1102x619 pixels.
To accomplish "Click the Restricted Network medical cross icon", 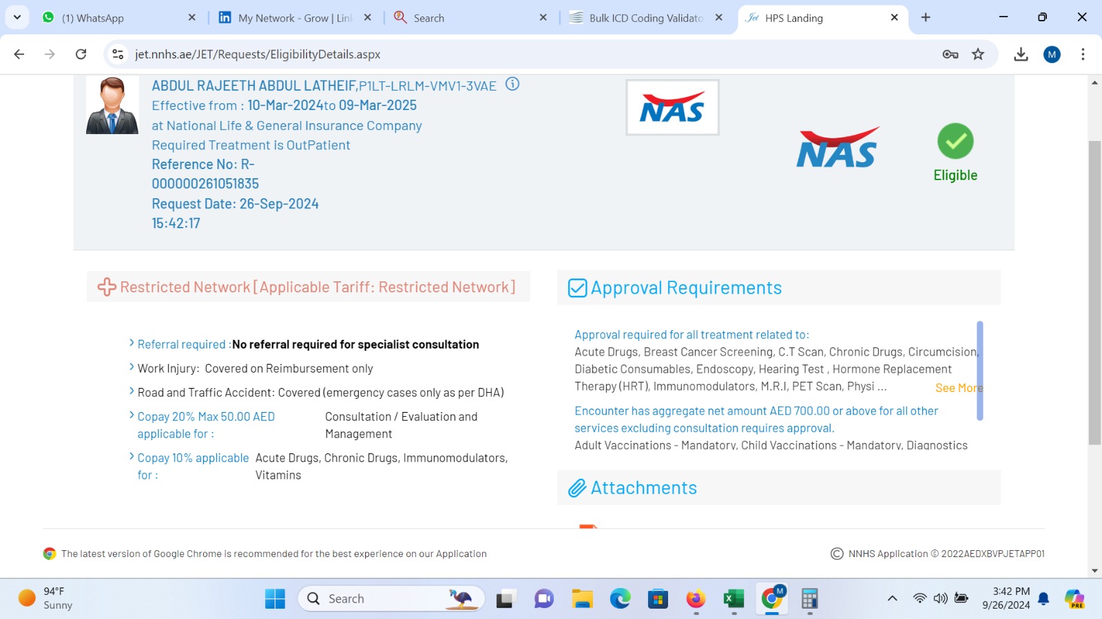I will [x=107, y=287].
